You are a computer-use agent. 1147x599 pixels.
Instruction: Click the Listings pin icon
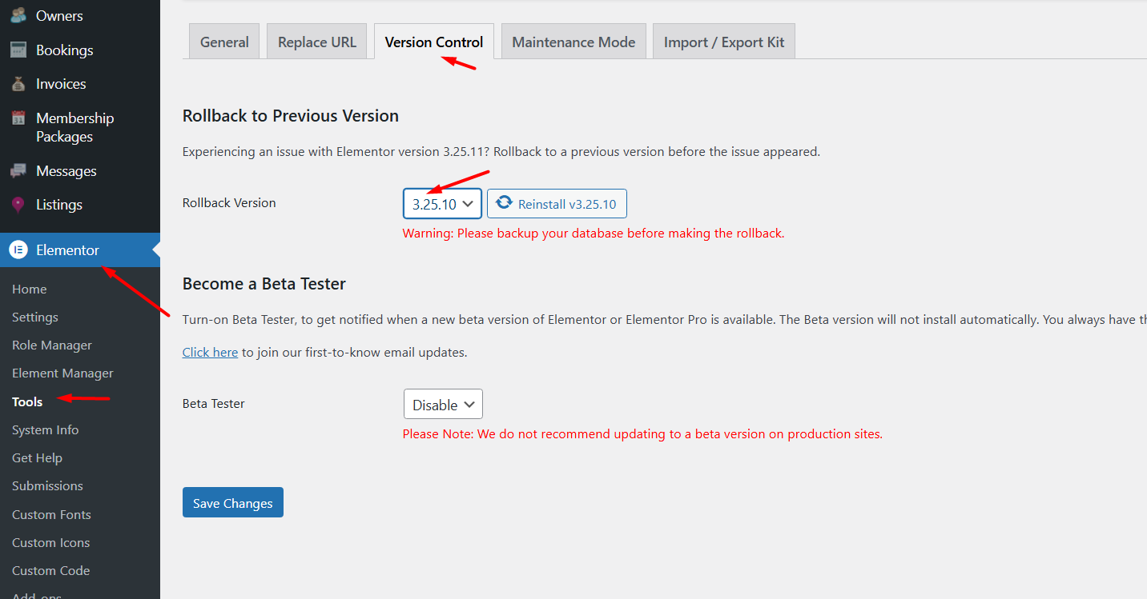click(18, 205)
